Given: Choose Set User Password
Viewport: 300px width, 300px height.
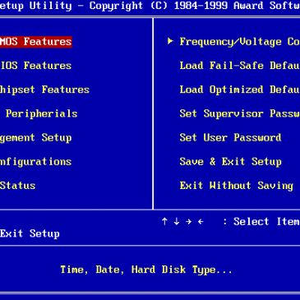Looking at the screenshot, I should tap(230, 137).
